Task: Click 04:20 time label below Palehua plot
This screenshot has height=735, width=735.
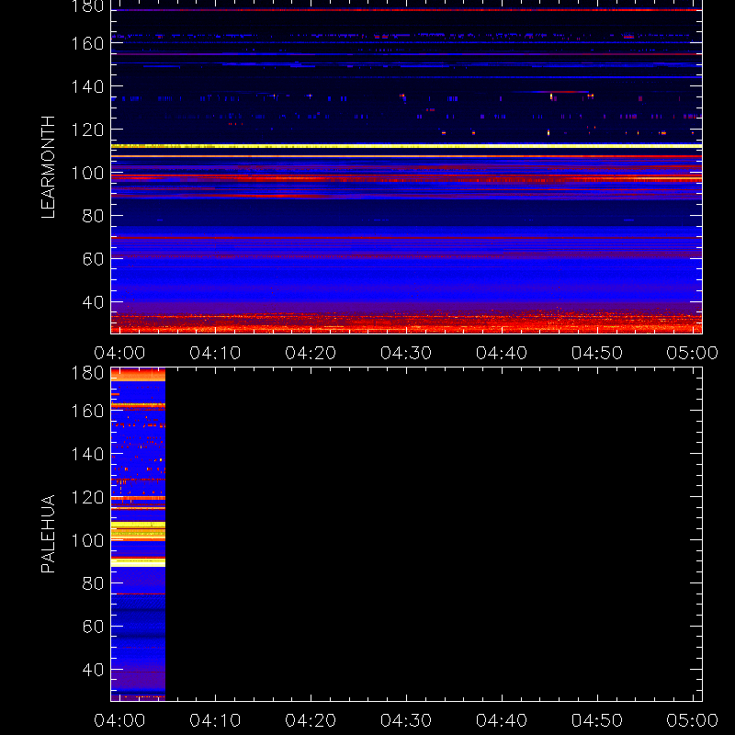Action: pyautogui.click(x=311, y=720)
